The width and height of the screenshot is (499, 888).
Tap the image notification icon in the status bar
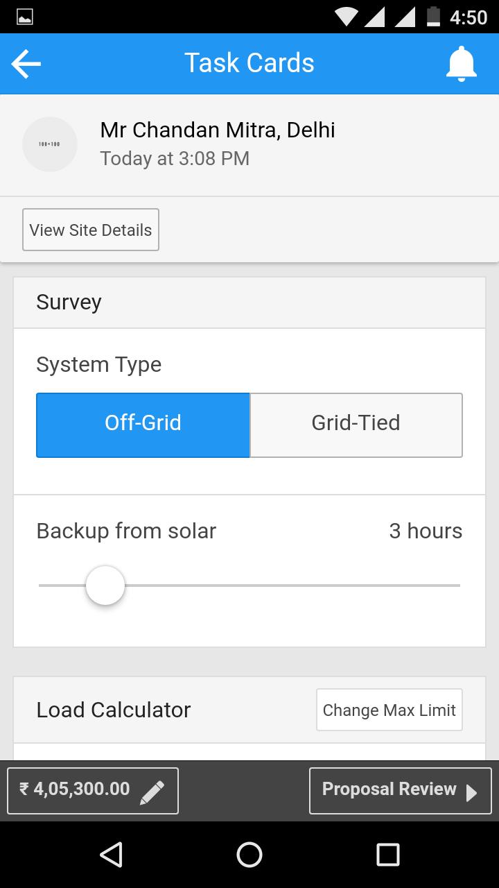pyautogui.click(x=25, y=17)
